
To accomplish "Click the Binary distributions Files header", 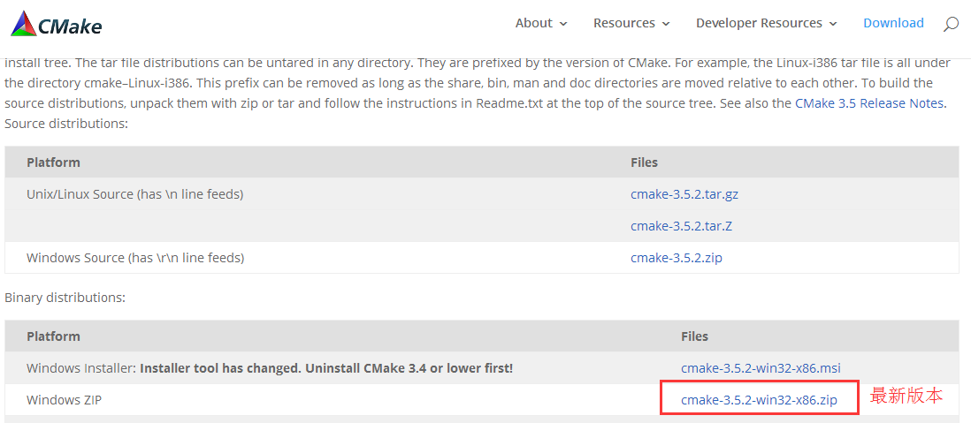I will pos(695,336).
